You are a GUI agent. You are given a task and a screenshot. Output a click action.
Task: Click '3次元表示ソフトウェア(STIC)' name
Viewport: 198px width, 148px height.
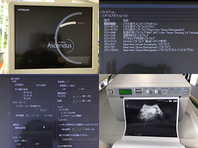(139, 27)
